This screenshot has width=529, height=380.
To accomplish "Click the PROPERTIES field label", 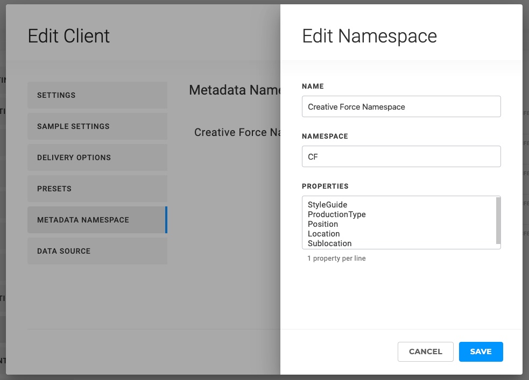I will pyautogui.click(x=325, y=187).
